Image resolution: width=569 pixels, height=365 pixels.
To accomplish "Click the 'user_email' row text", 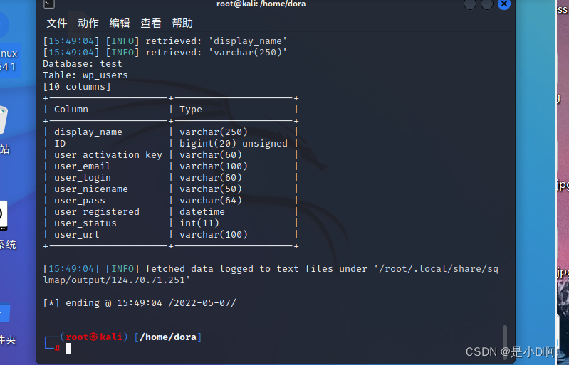I will (x=83, y=166).
